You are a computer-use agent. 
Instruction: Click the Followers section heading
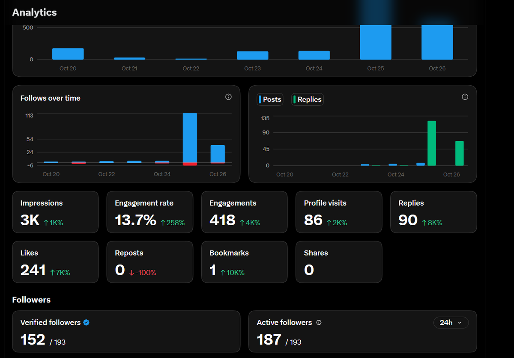(x=31, y=300)
